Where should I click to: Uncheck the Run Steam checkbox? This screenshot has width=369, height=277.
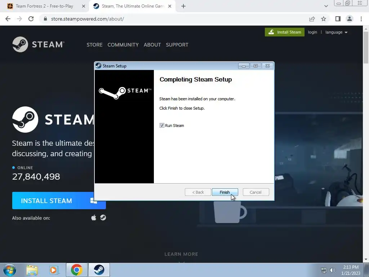tap(162, 126)
